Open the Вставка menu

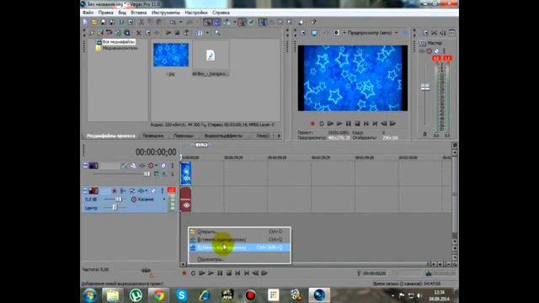point(138,13)
